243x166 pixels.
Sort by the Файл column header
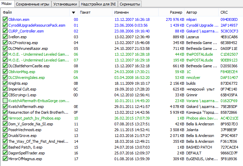(x=36, y=12)
